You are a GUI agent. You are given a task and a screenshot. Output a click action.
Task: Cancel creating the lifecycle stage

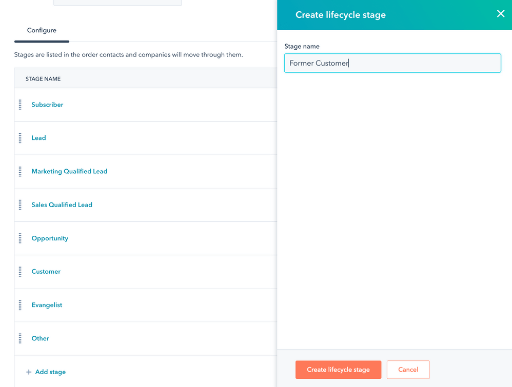point(408,370)
